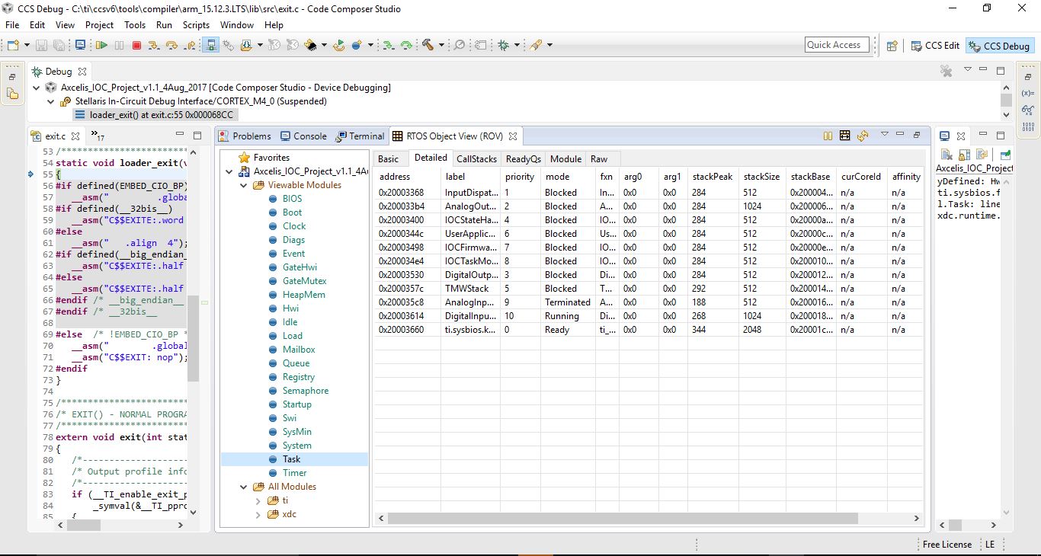Click the Step Over icon

[x=171, y=45]
